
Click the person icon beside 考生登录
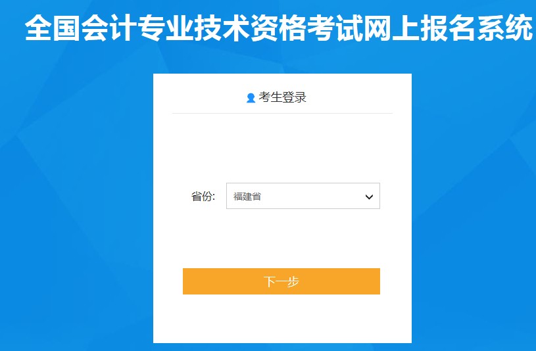point(251,98)
